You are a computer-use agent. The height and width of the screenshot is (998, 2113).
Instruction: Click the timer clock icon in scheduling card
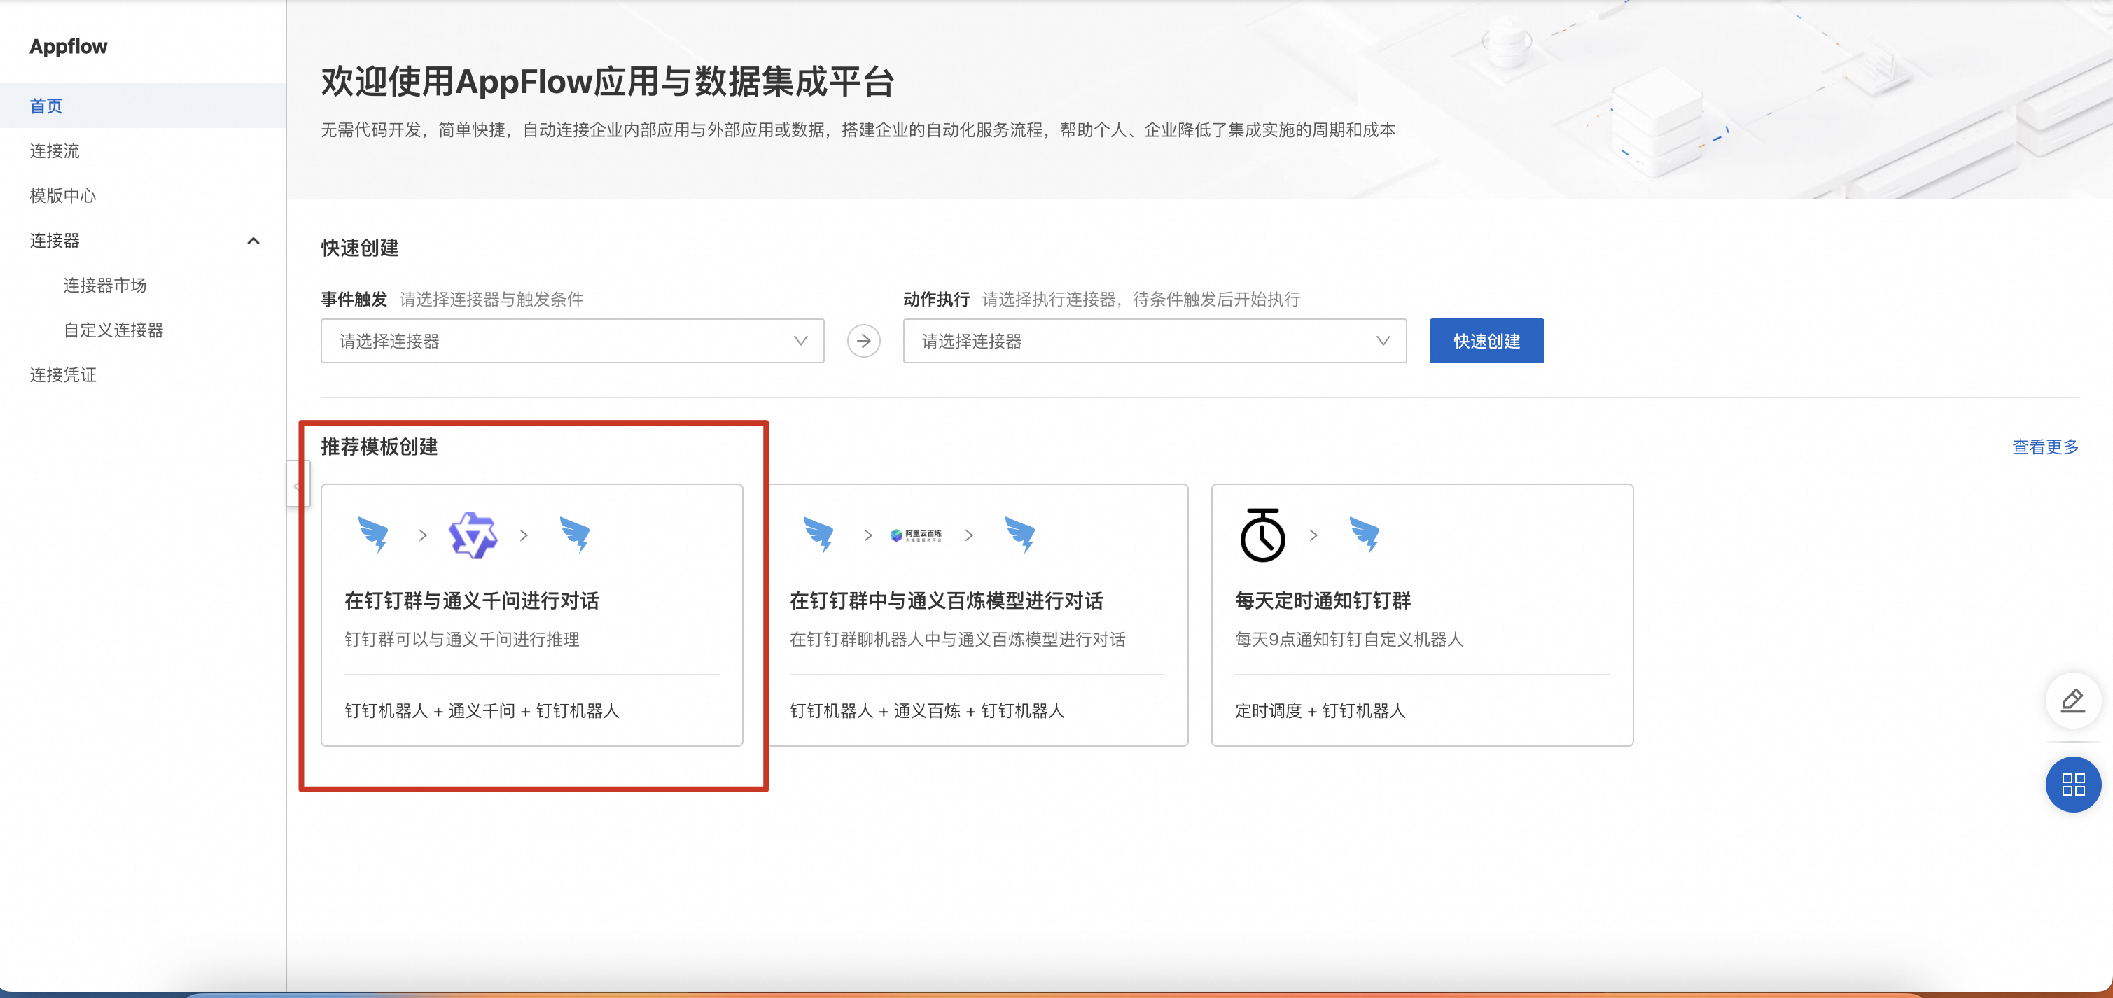(x=1262, y=535)
